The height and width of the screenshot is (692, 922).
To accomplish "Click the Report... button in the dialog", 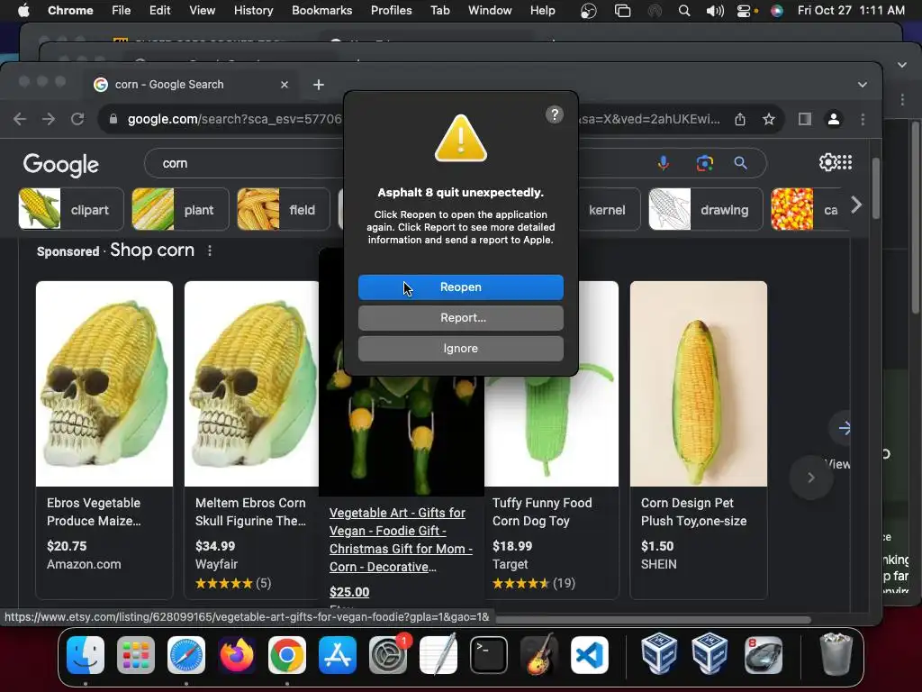I will coord(460,318).
